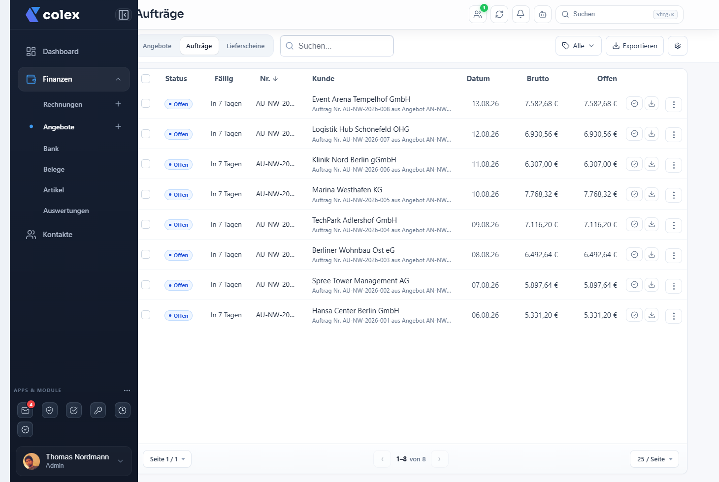Screen dimensions: 719x482
Task: Select Spree Tower Management AG checkbox
Action: pos(146,285)
